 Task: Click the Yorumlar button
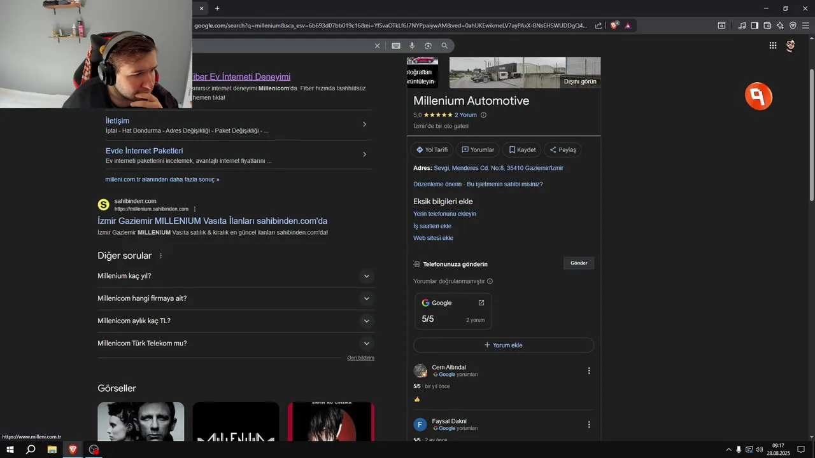pyautogui.click(x=478, y=150)
